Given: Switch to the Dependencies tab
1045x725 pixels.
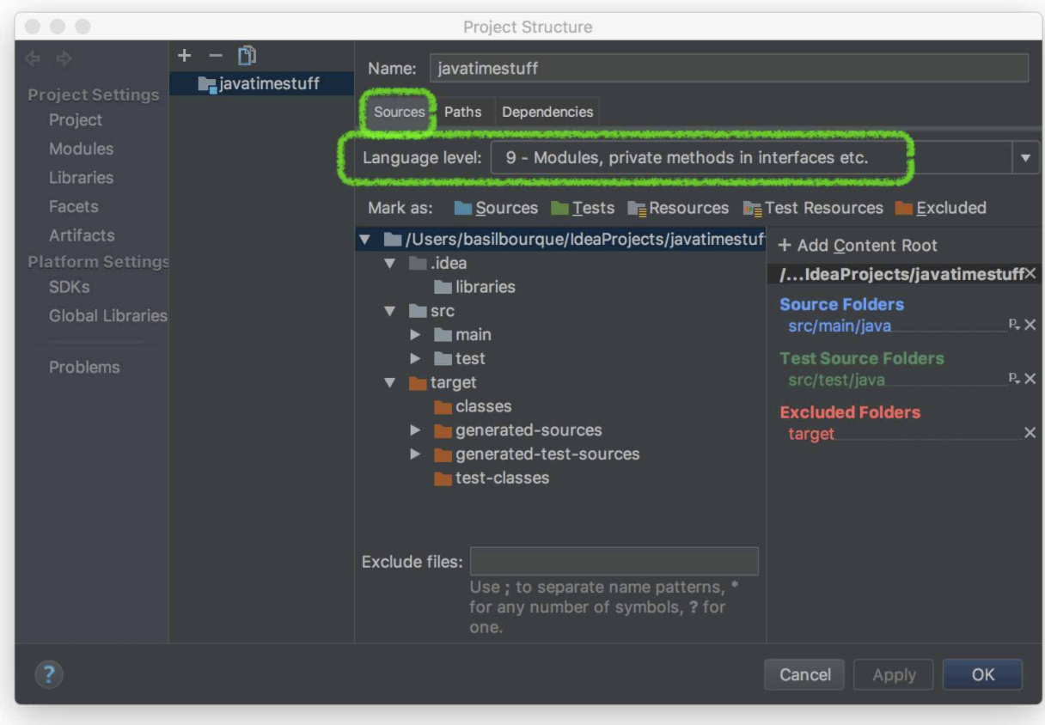Looking at the screenshot, I should (547, 112).
